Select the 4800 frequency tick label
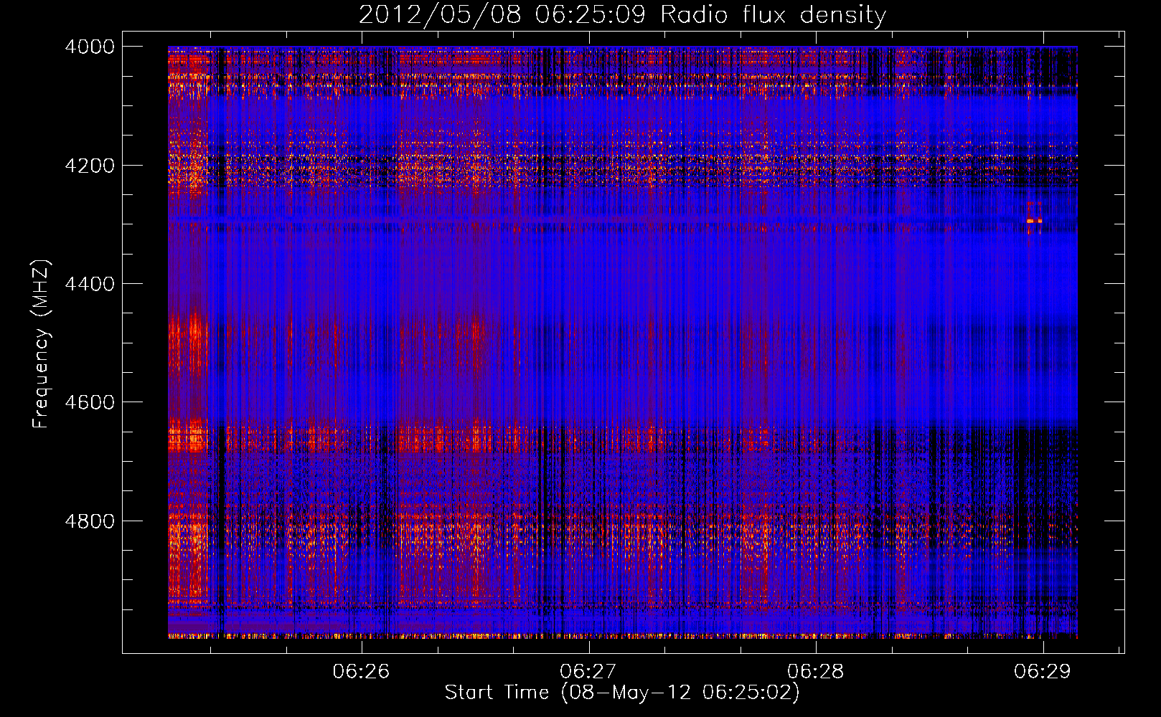The image size is (1161, 717). (x=90, y=521)
